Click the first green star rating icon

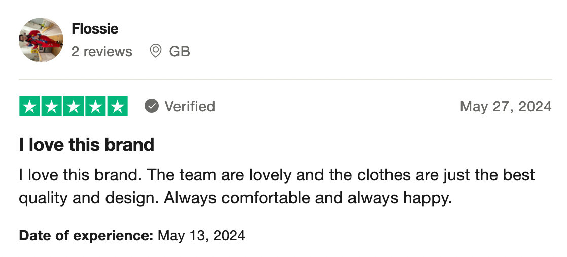tap(30, 106)
